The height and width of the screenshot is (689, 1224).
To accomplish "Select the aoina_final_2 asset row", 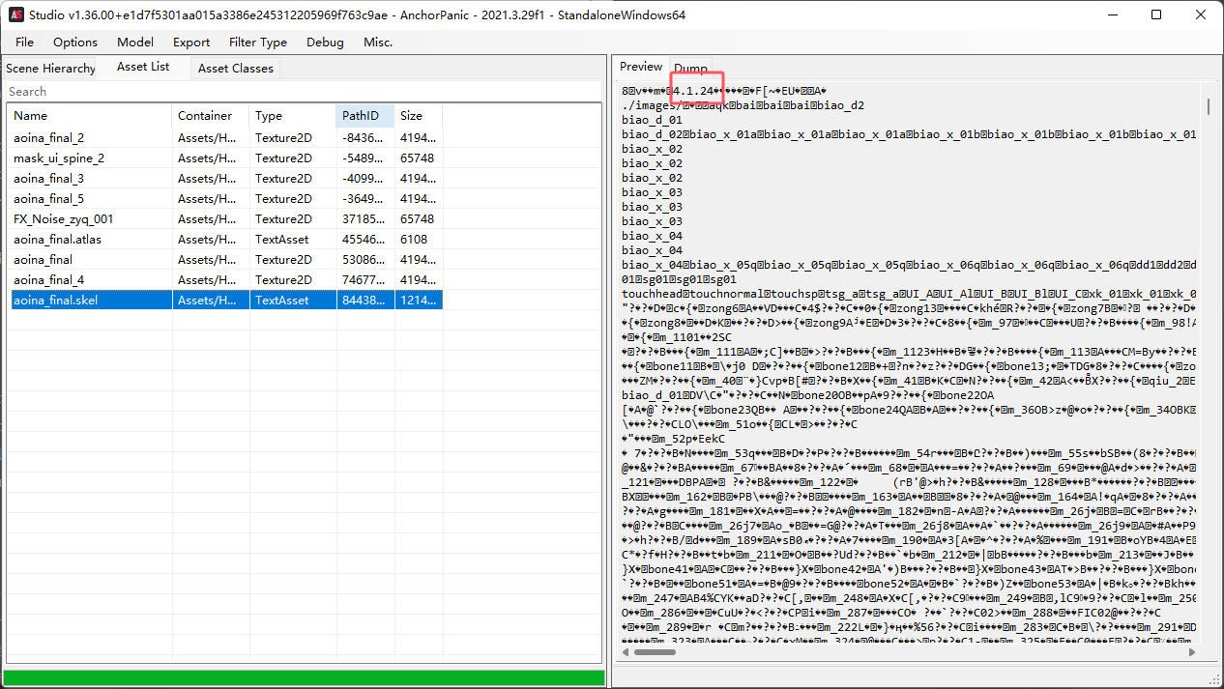I will point(225,138).
